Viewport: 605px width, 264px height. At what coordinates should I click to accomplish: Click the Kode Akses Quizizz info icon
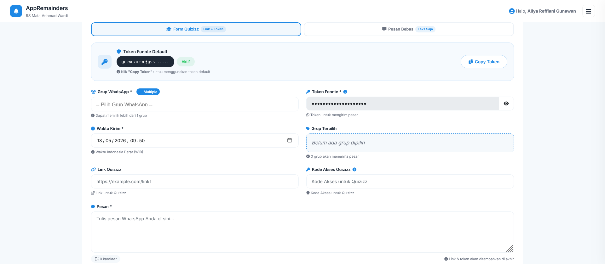pos(354,170)
